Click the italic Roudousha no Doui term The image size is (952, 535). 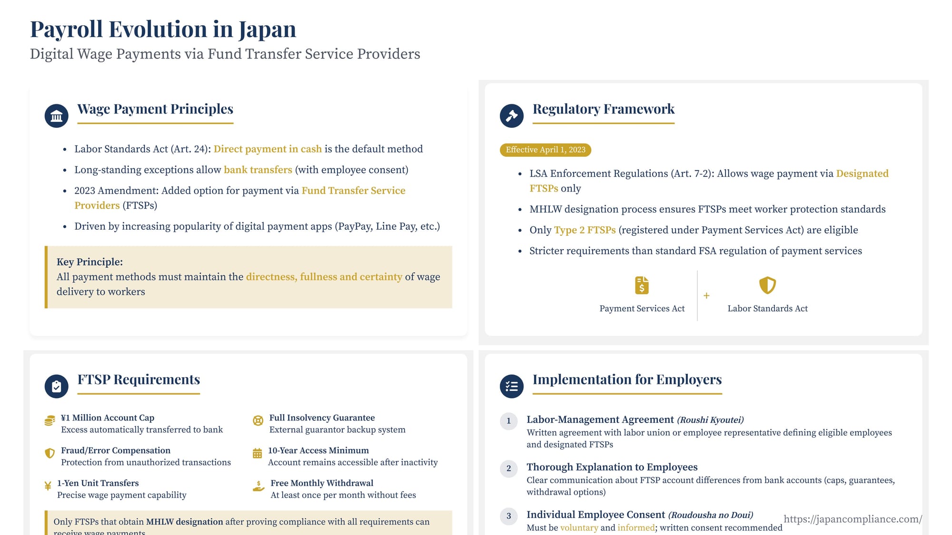pyautogui.click(x=711, y=515)
